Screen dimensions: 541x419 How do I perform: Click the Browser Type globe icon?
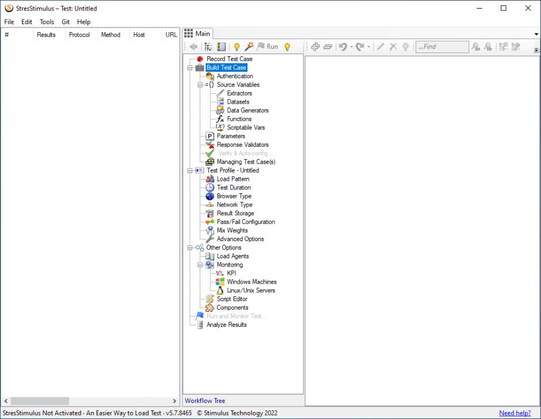tap(209, 196)
